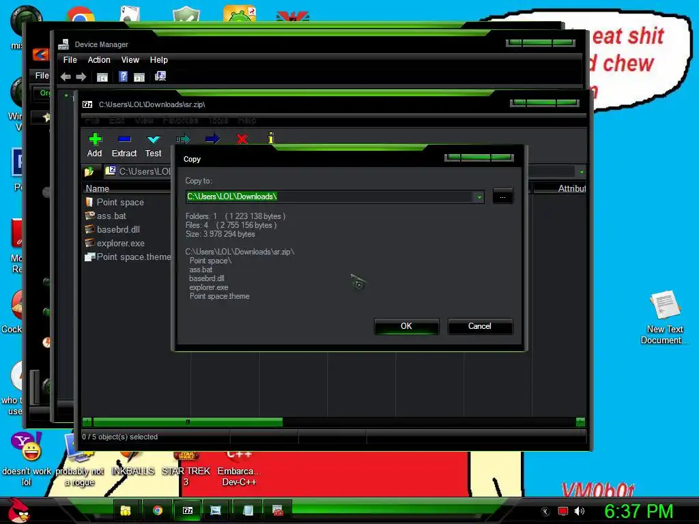This screenshot has height=524, width=699.
Task: Switch to 7-Zip taskbar button
Action: [188, 510]
